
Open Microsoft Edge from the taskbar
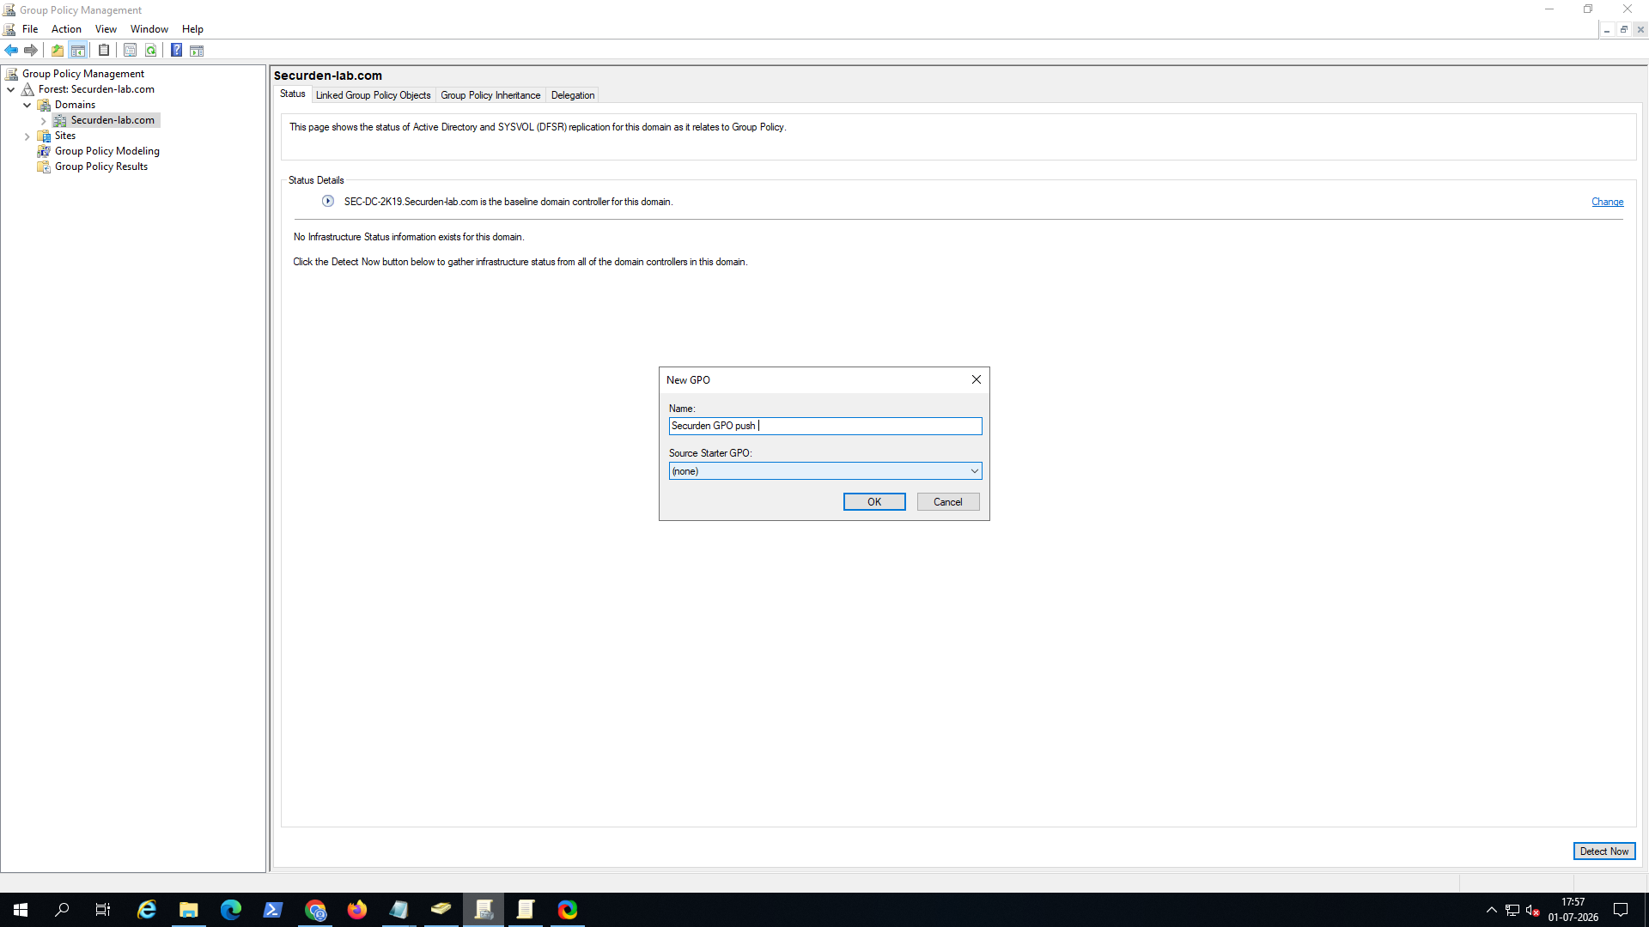(x=231, y=910)
